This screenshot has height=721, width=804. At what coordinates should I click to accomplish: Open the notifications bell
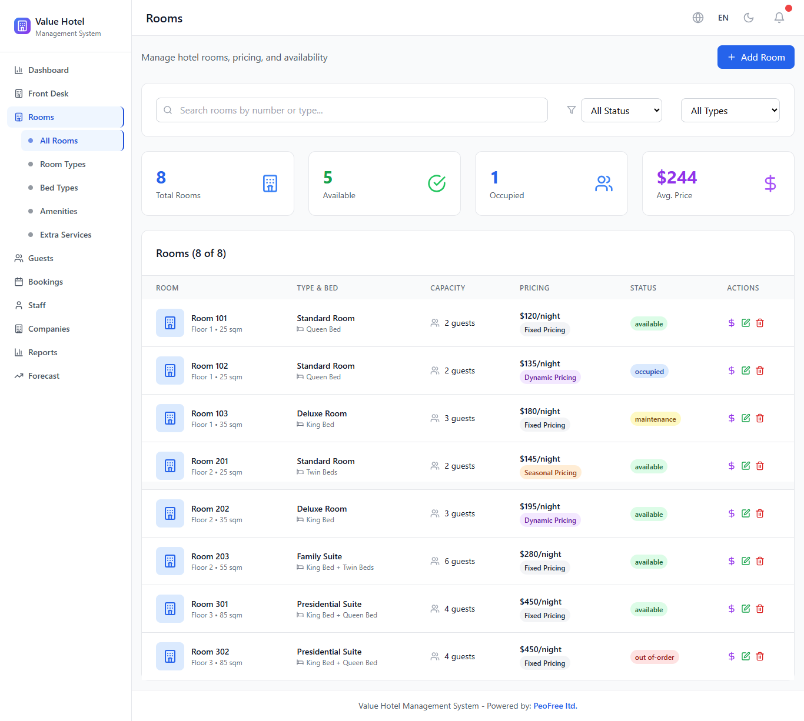click(x=779, y=18)
